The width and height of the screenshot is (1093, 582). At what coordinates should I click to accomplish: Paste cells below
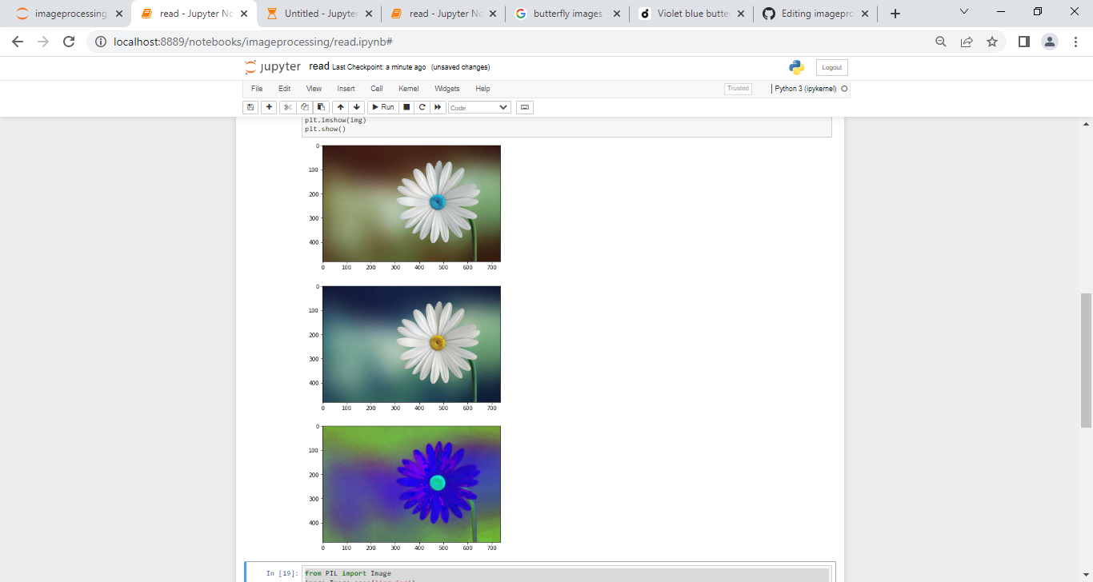coord(321,107)
